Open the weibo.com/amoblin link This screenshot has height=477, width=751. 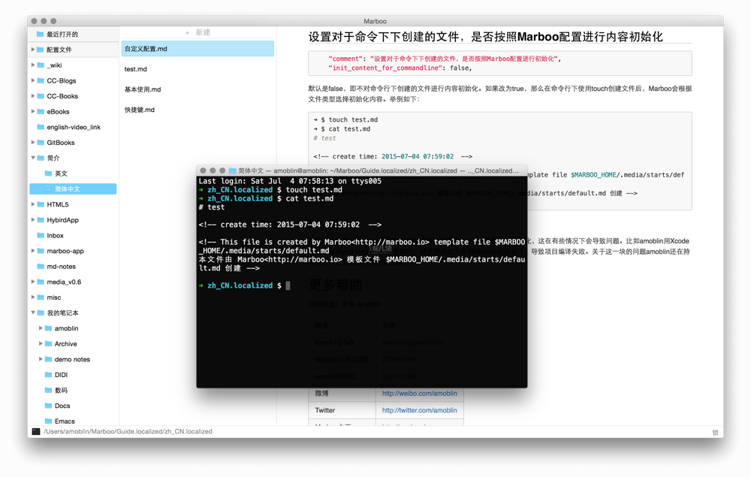click(x=419, y=393)
